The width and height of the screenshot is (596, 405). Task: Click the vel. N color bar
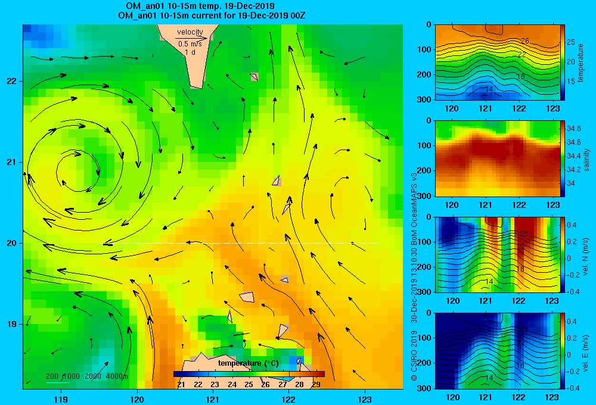[x=563, y=254]
